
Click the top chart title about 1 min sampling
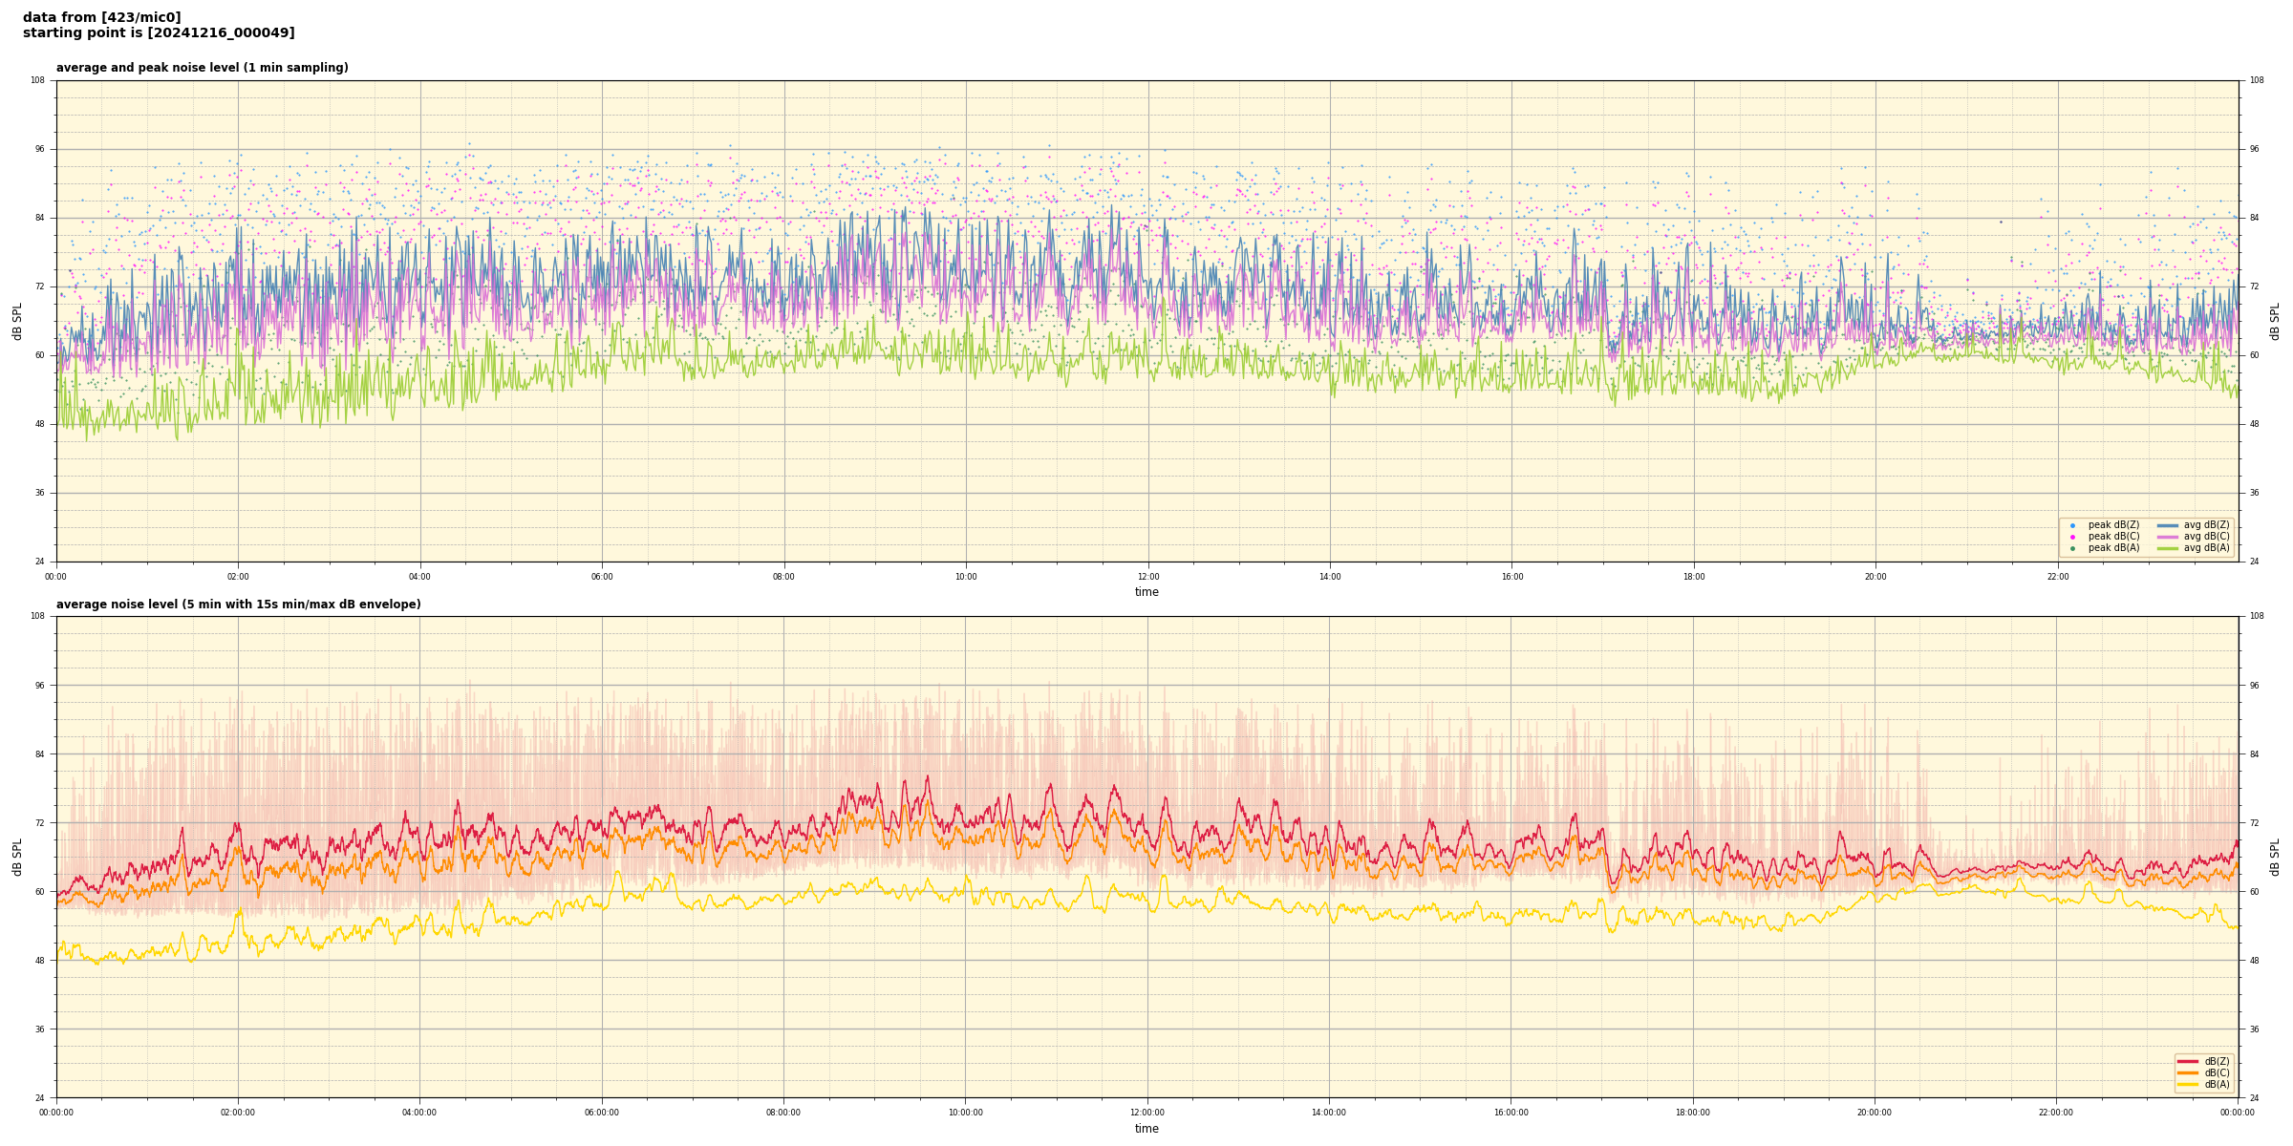(202, 68)
